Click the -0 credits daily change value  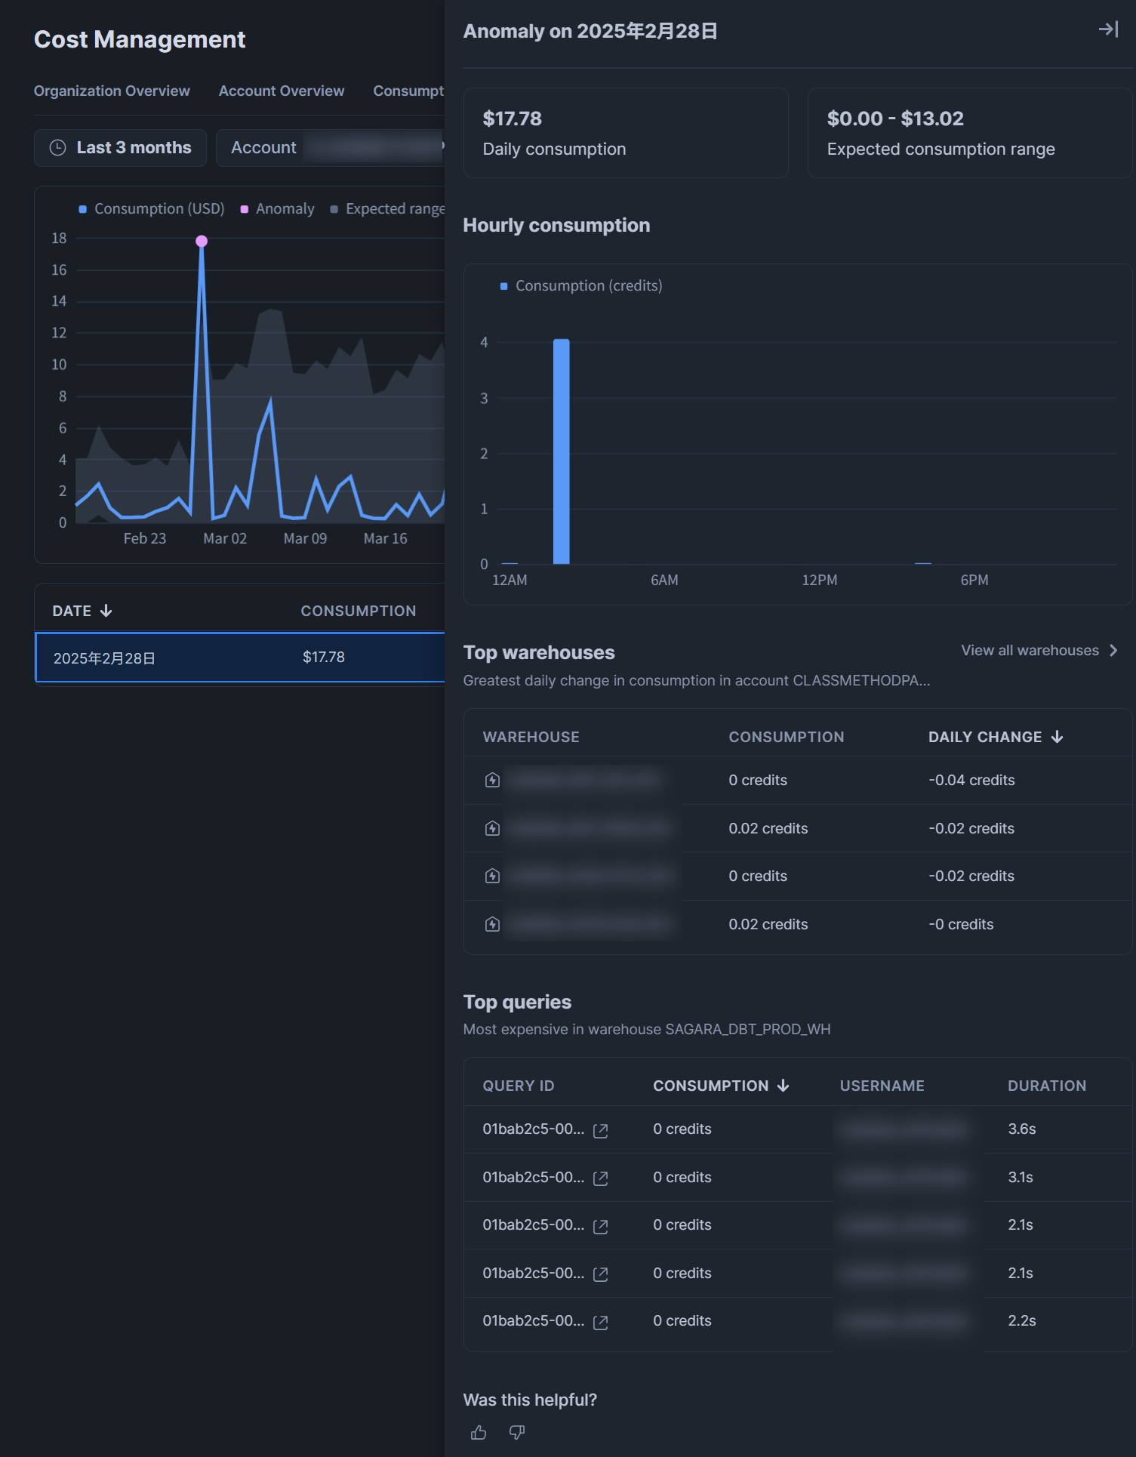click(x=961, y=925)
